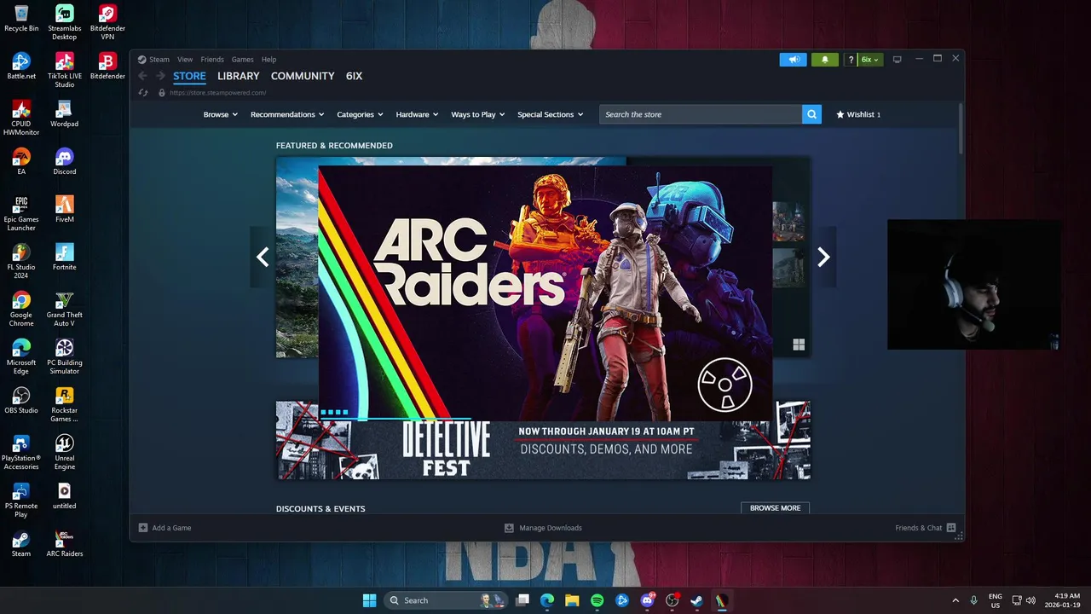
Task: Open Discord desktop shortcut
Action: point(64,161)
